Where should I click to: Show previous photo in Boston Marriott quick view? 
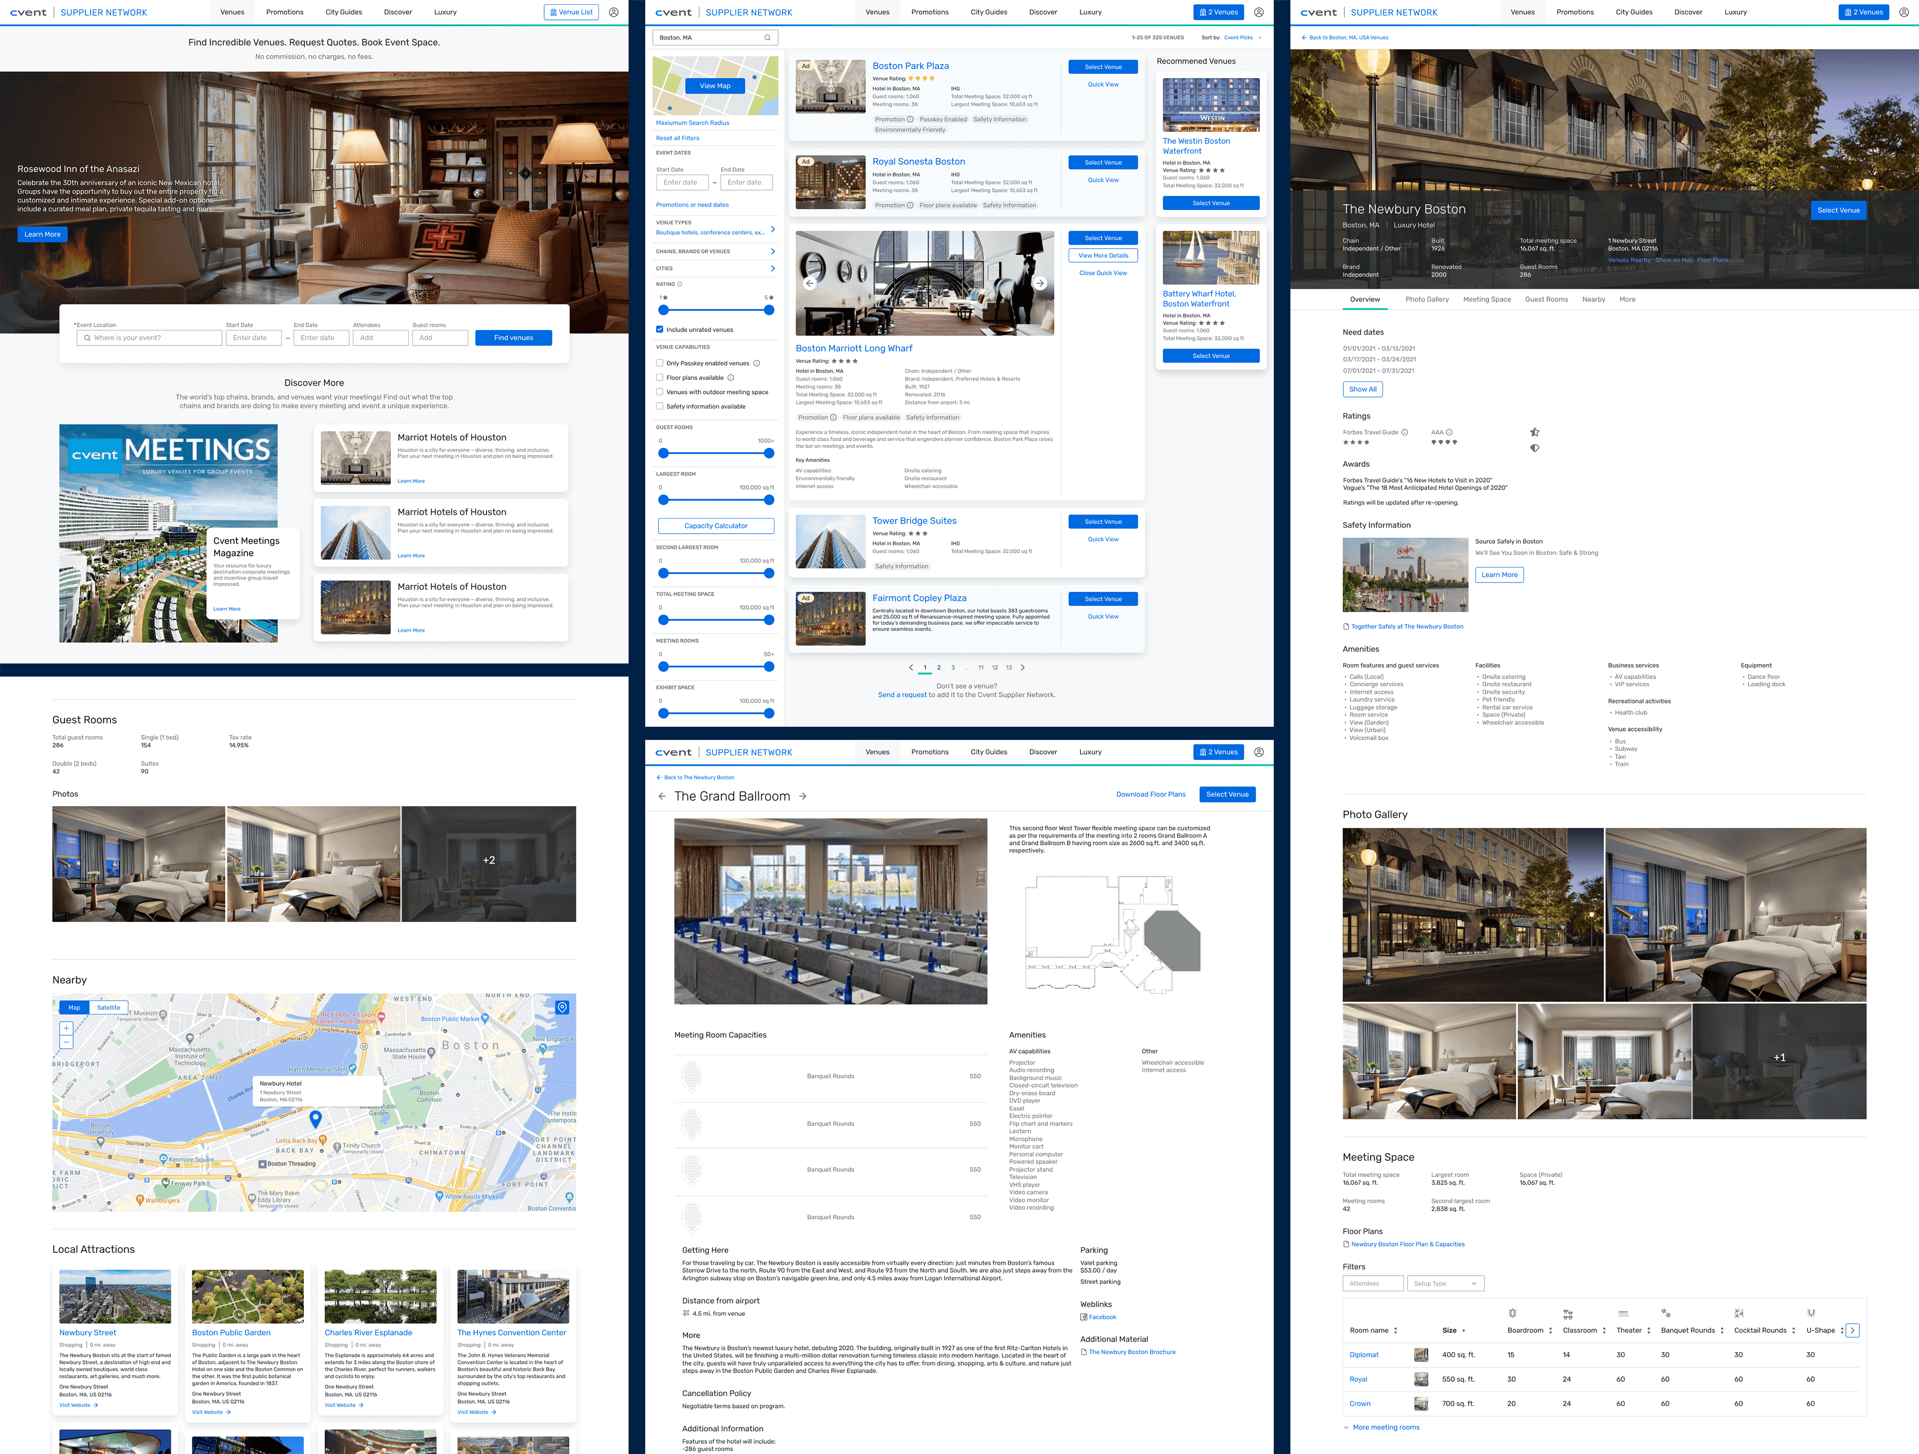[809, 283]
